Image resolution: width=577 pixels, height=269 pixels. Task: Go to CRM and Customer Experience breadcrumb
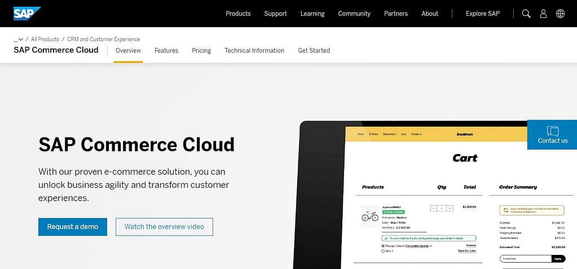click(x=103, y=39)
